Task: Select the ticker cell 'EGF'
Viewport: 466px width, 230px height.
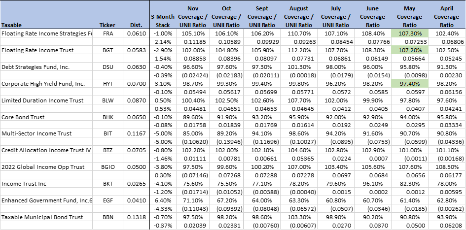Action: tap(108, 200)
